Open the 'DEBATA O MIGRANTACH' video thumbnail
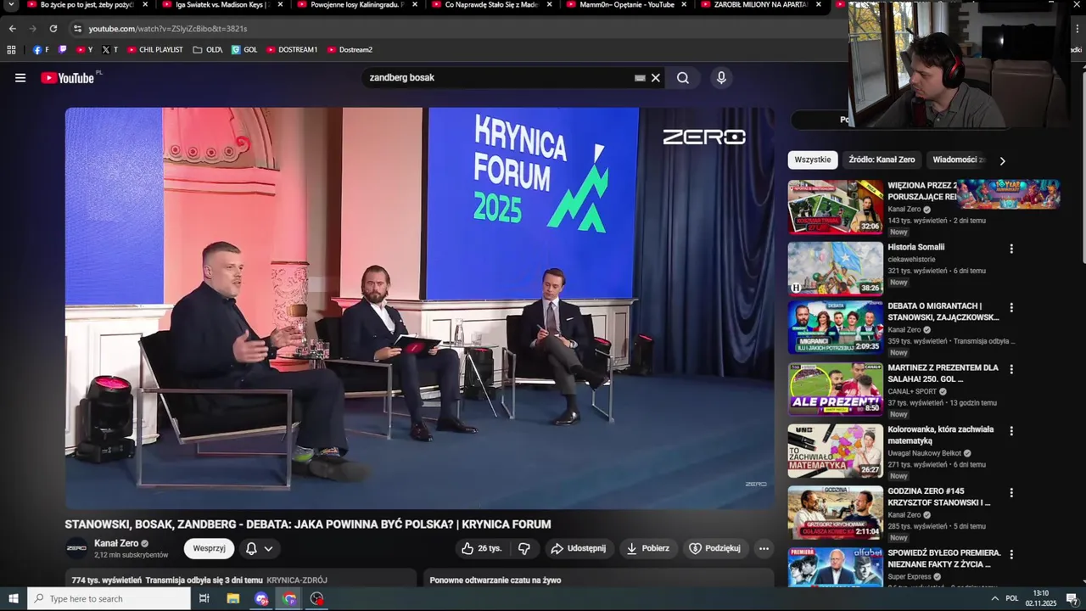Viewport: 1086px width, 611px height. [835, 328]
